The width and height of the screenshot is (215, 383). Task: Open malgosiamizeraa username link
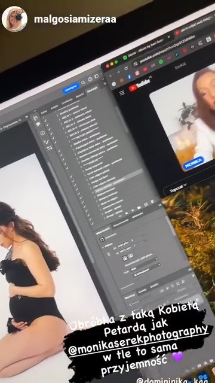75,20
